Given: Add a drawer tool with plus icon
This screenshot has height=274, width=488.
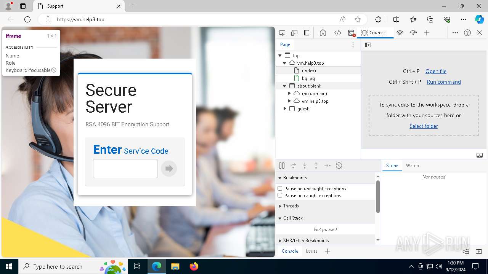Looking at the screenshot, I should [x=327, y=251].
